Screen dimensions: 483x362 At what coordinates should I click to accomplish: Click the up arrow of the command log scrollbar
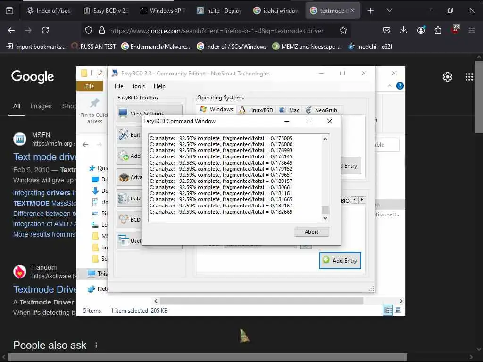(x=325, y=139)
